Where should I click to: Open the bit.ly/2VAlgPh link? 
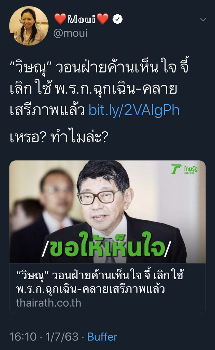[x=134, y=110]
